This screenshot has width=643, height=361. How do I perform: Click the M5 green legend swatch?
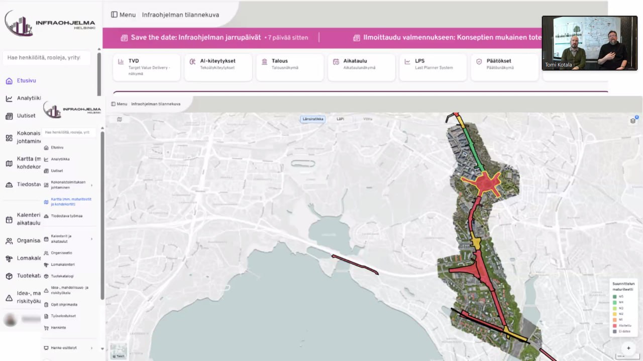click(615, 297)
